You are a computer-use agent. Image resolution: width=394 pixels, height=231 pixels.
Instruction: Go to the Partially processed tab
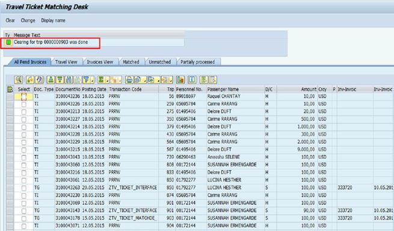[198, 62]
